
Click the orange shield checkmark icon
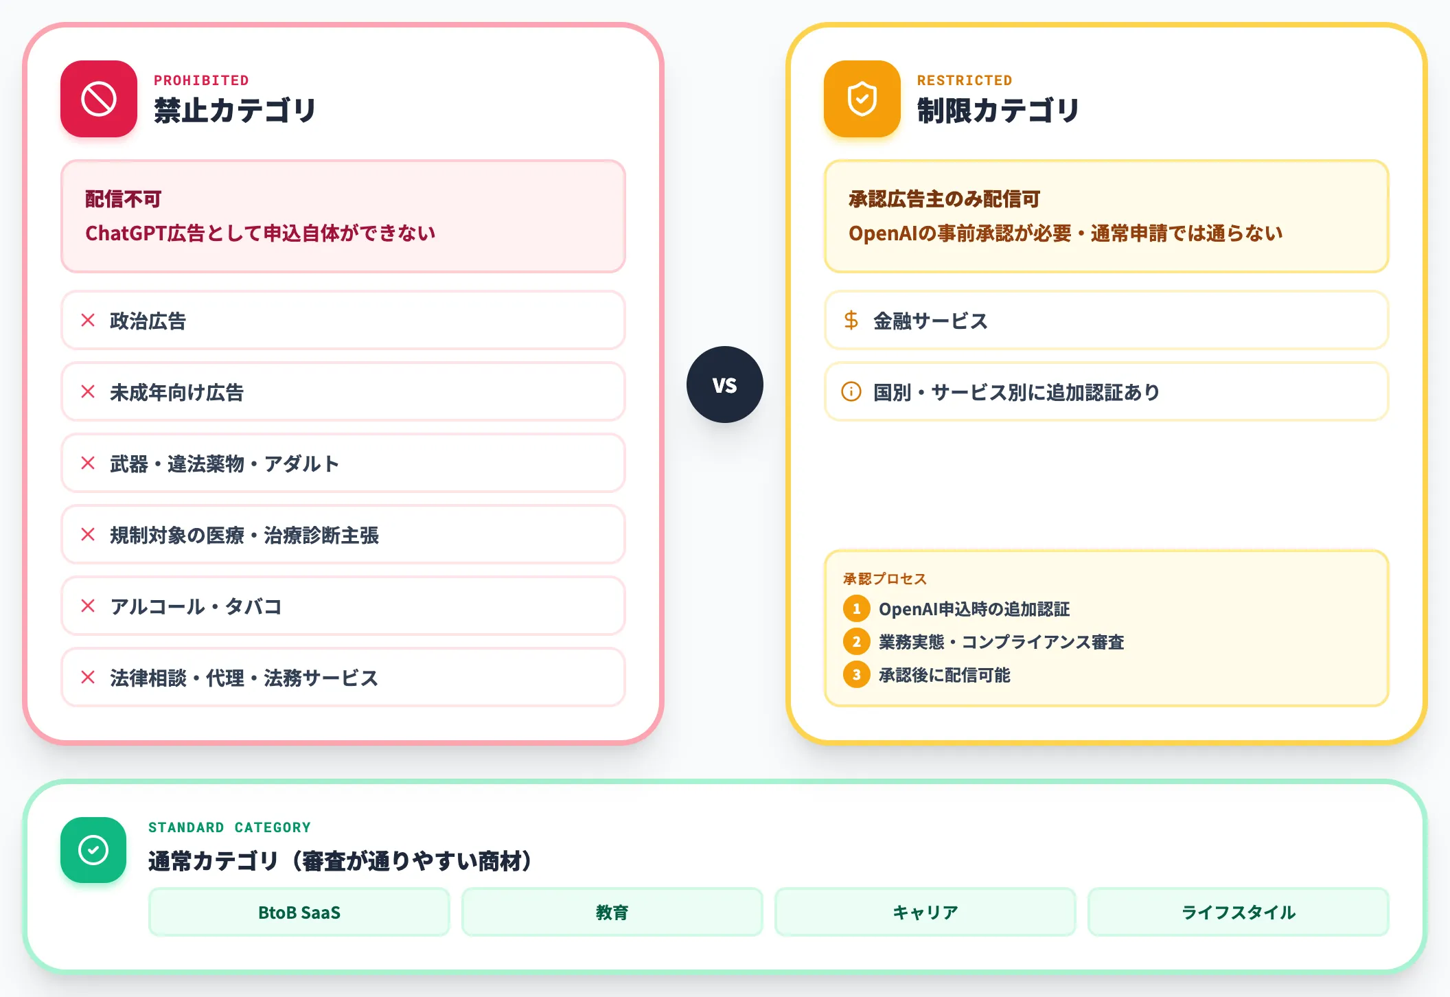(862, 99)
